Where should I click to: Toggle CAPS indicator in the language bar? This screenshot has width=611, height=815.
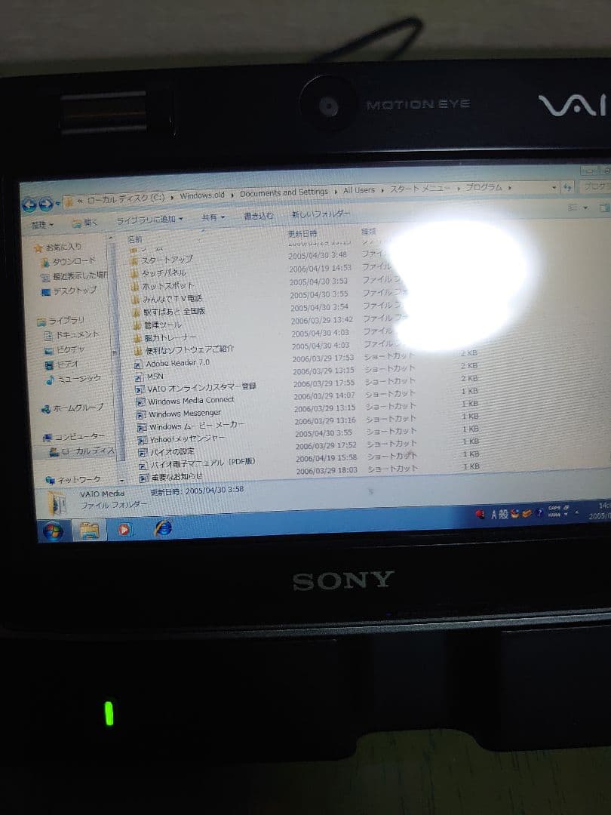555,508
